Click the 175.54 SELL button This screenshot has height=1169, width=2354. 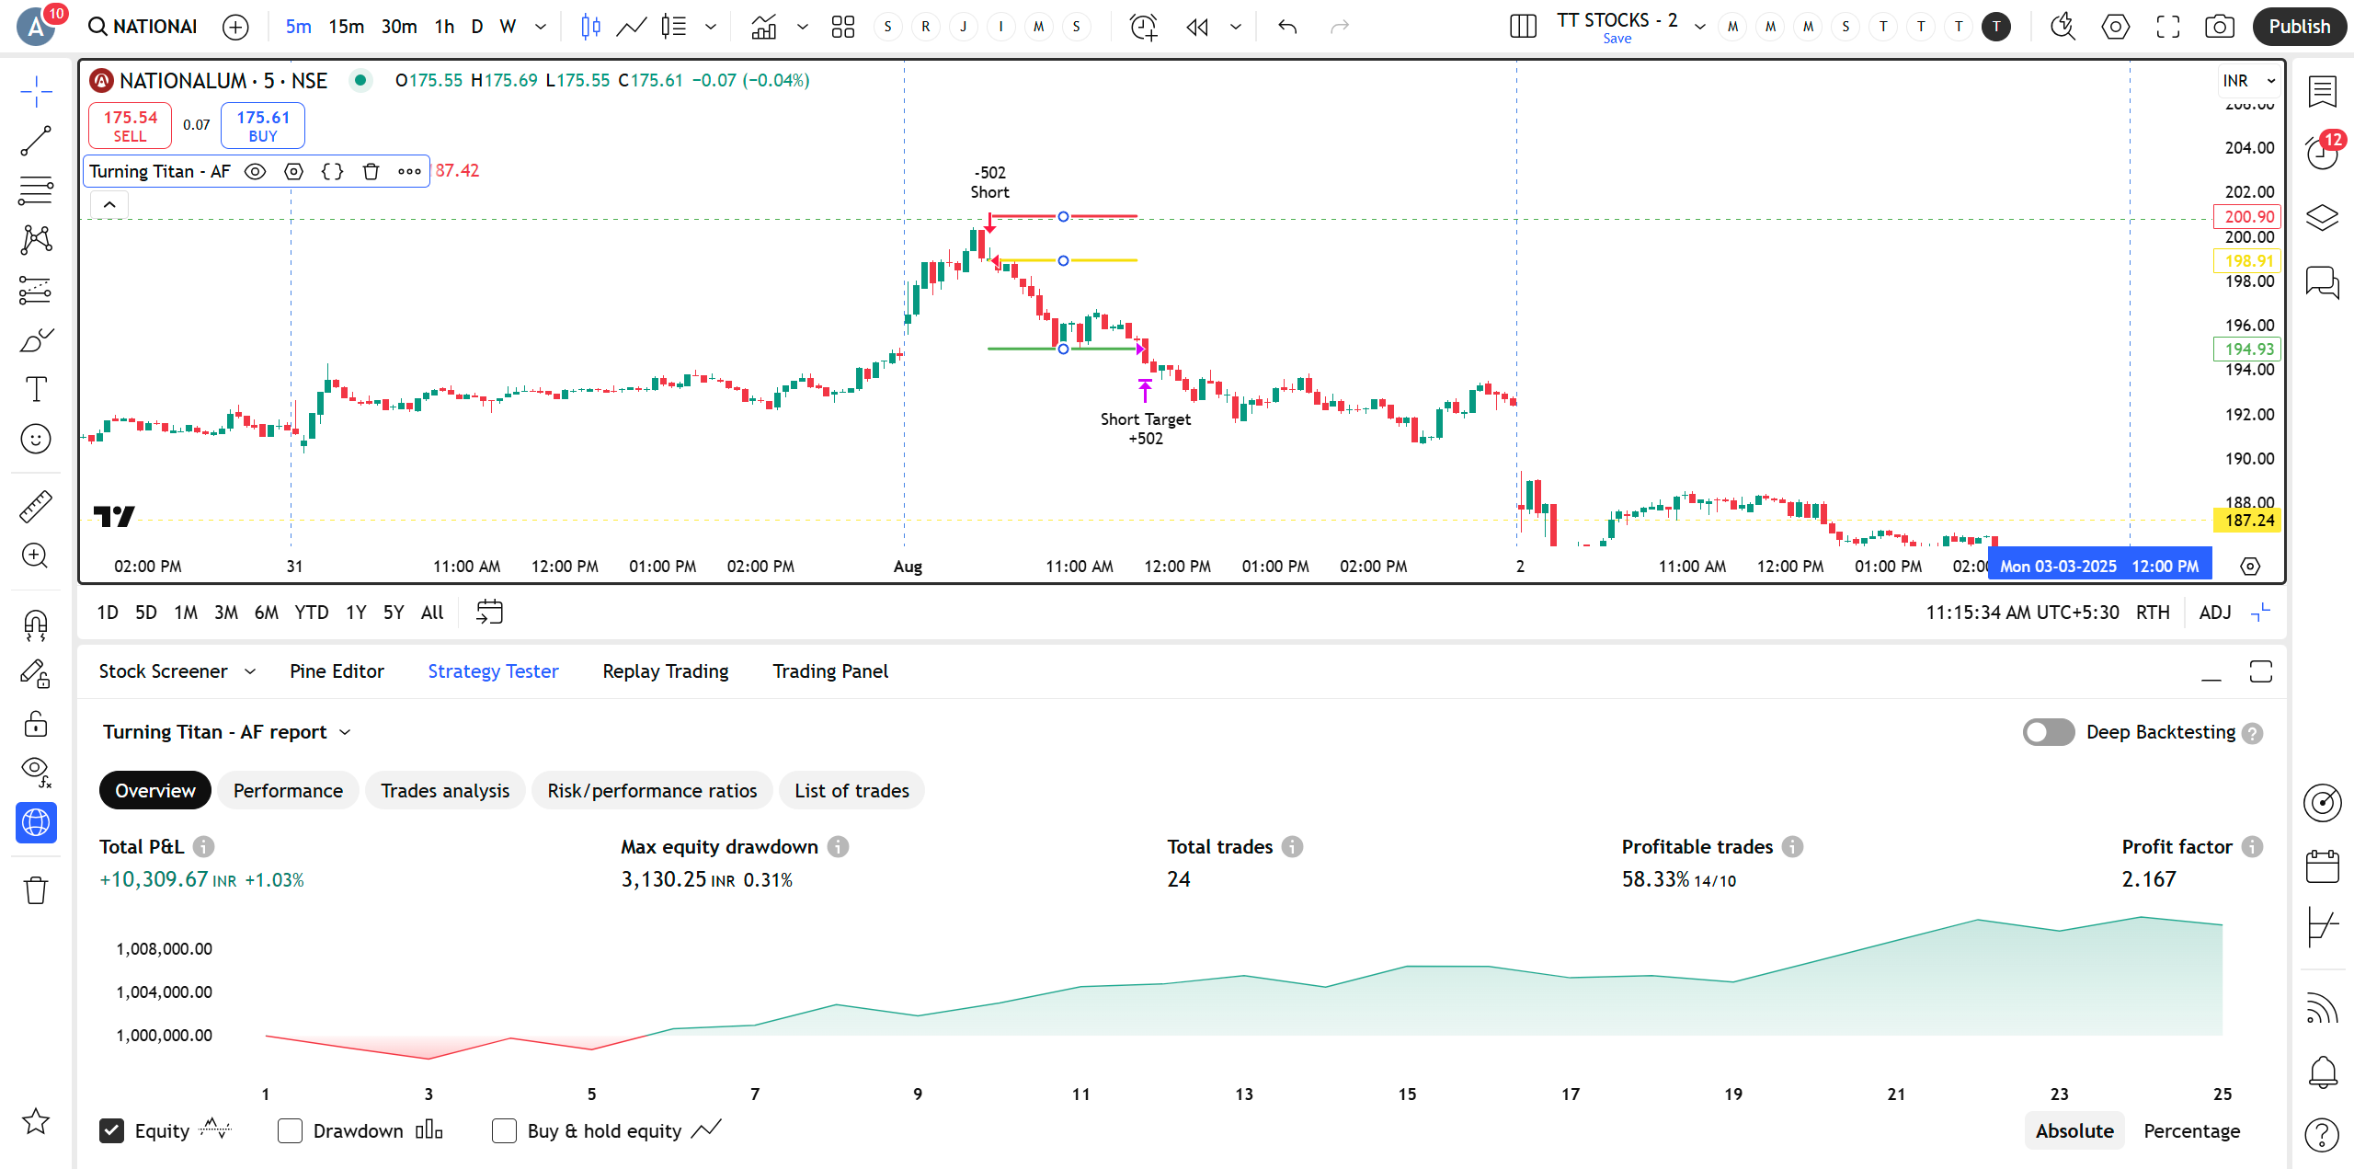pos(130,125)
